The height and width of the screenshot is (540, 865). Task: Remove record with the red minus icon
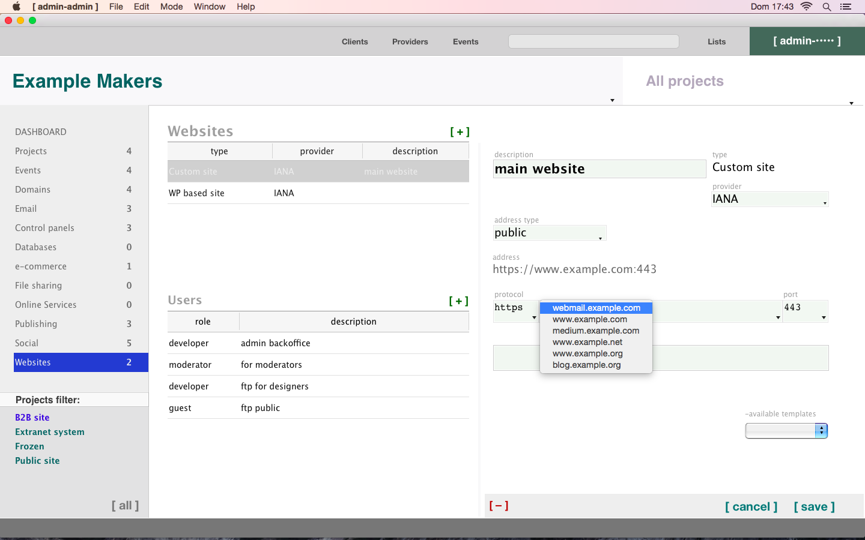tap(499, 506)
